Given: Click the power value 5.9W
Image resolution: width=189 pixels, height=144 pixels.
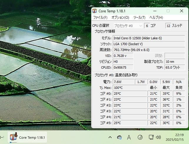Looking at the screenshot, I should pos(166,82).
